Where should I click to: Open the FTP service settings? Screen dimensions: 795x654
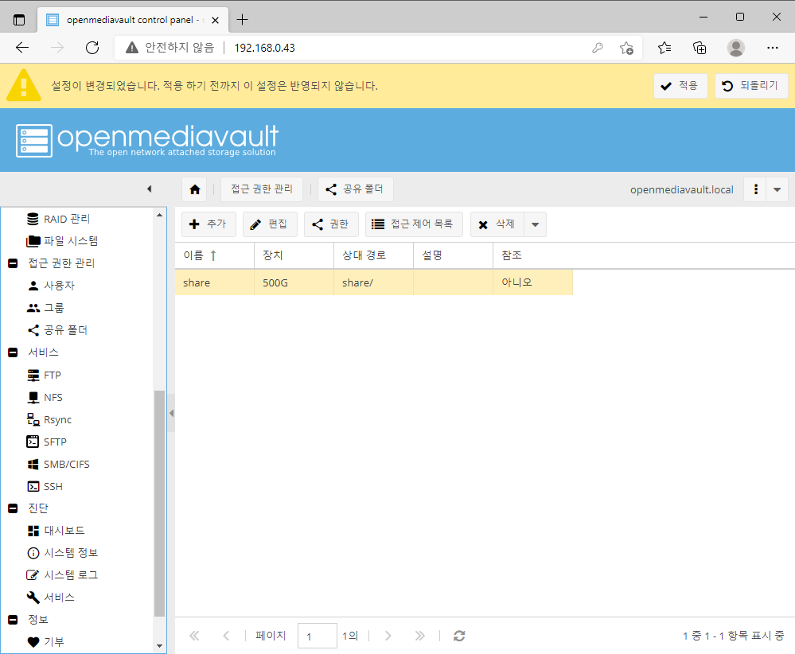click(x=44, y=376)
